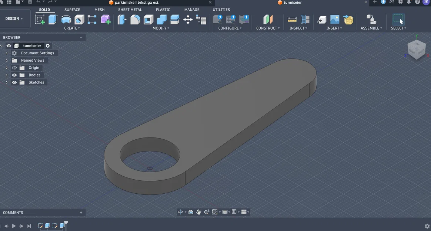Click the Insert Image canvas icon

click(x=334, y=20)
